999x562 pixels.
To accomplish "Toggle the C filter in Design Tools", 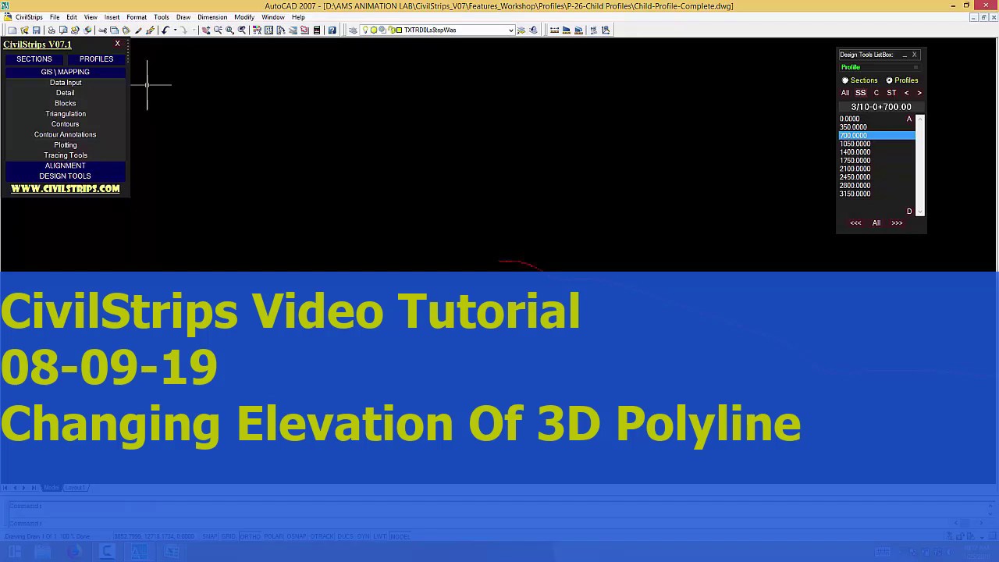I will [876, 93].
